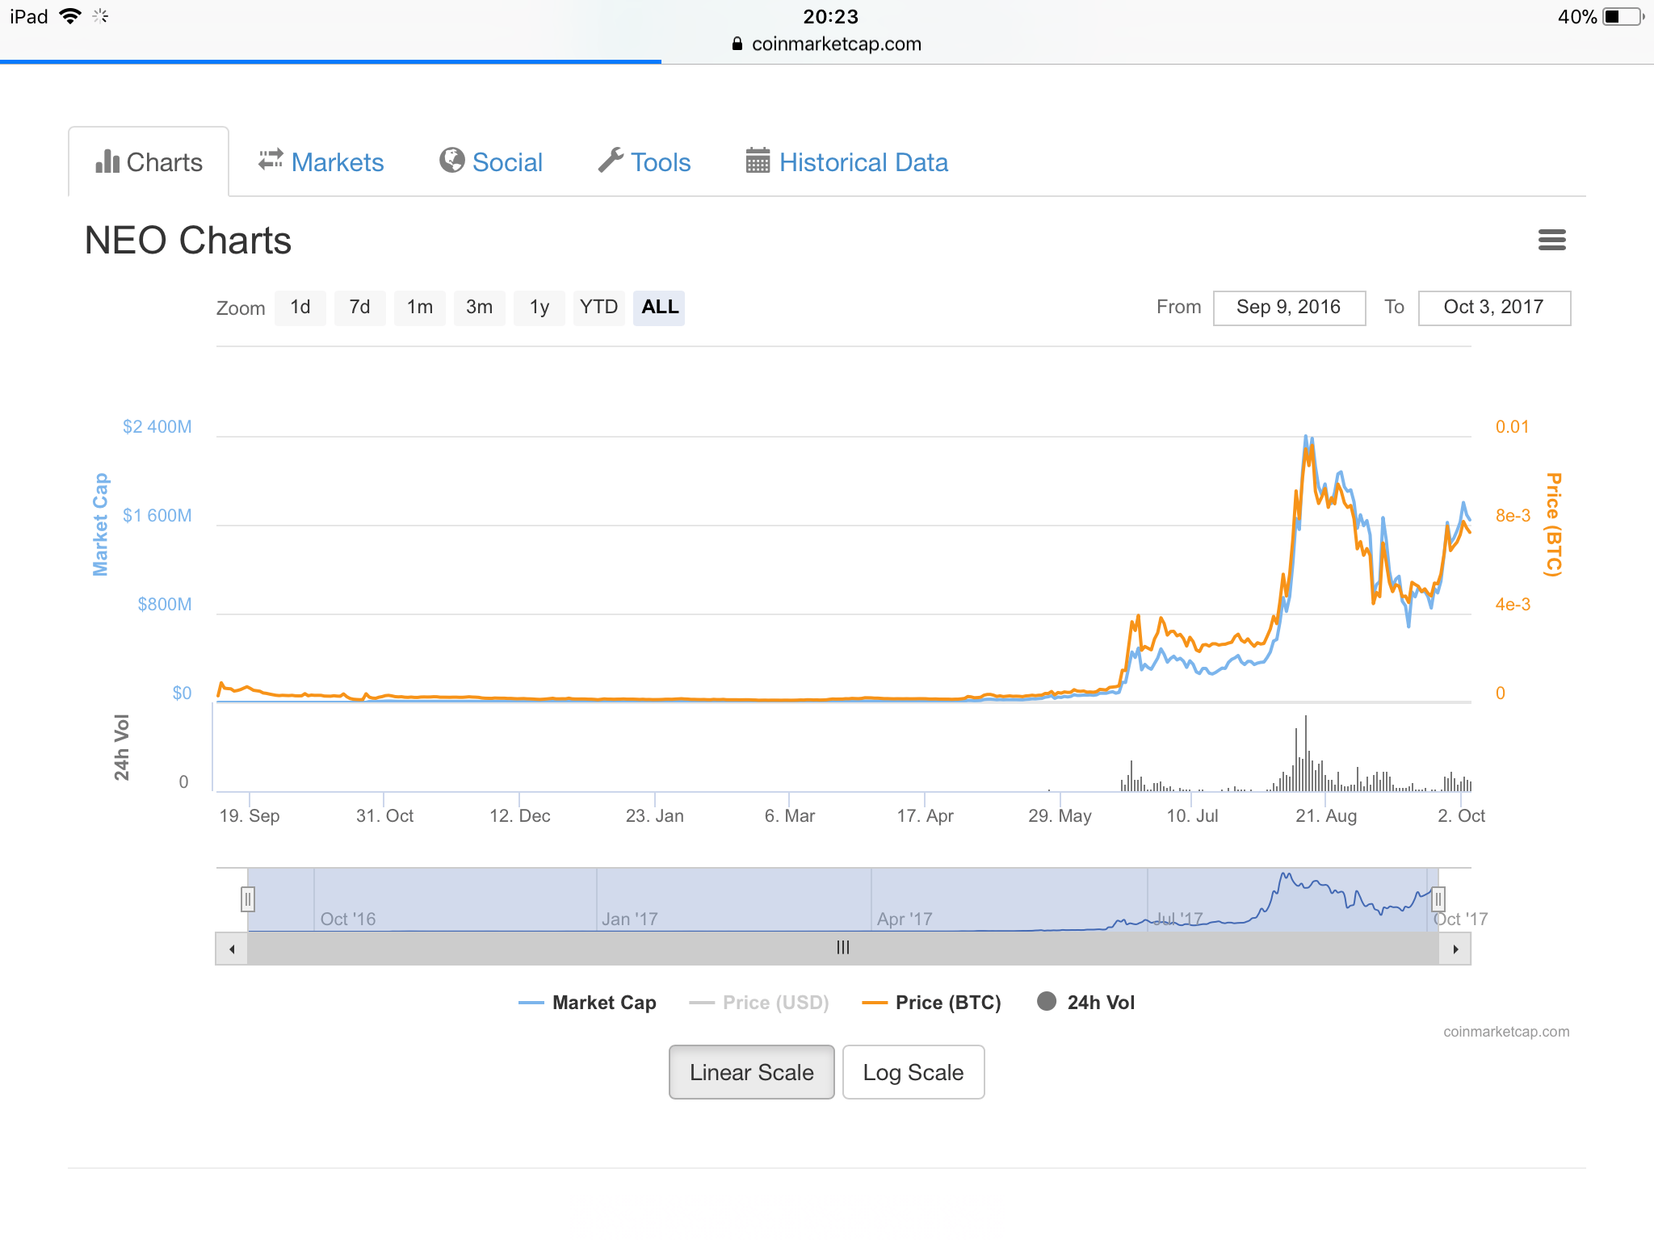Click the 0.01 BTC price axis label
Viewport: 1654px width, 1240px height.
point(1512,426)
